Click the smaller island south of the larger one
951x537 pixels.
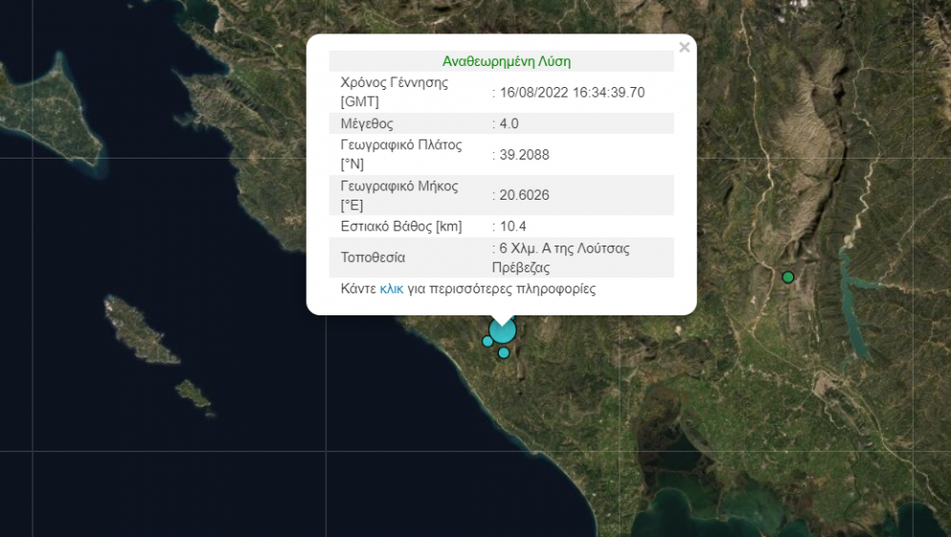192,393
